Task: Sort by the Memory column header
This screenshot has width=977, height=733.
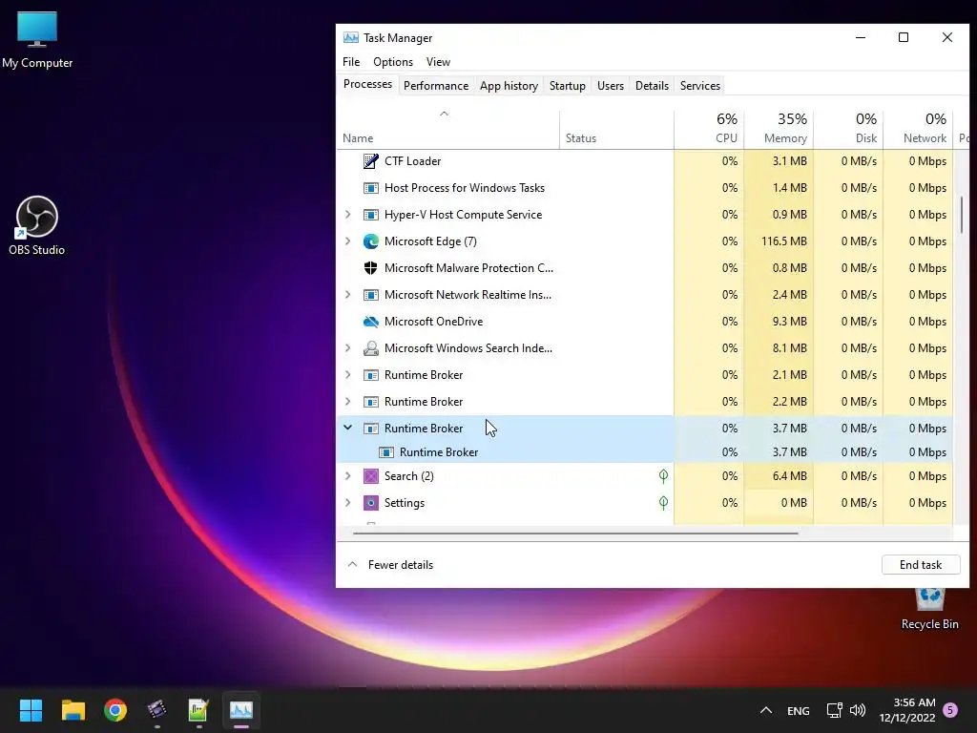Action: (779, 130)
